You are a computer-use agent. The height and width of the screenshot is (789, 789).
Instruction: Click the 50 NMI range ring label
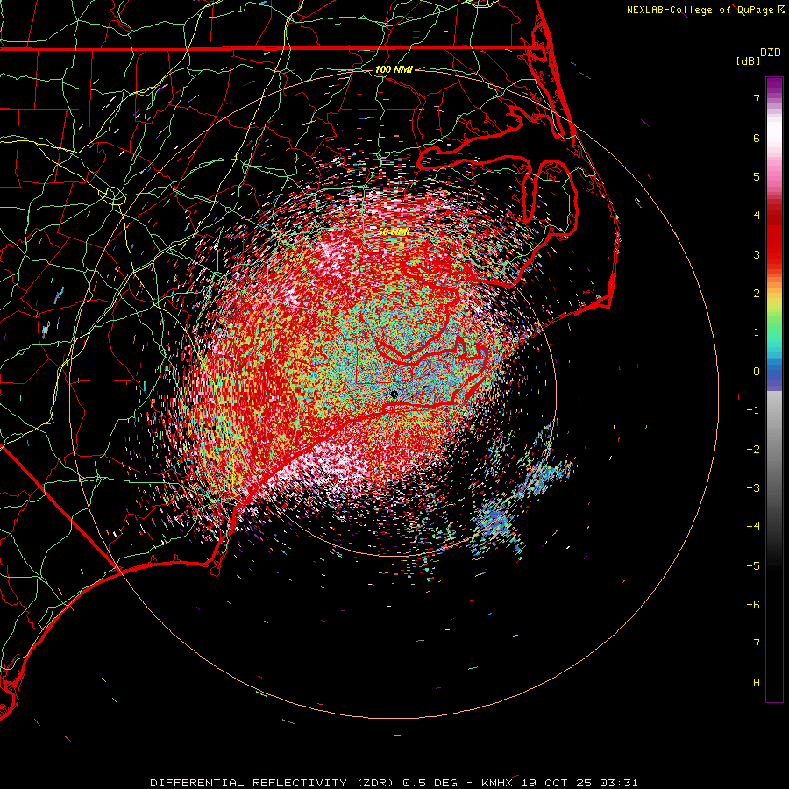(x=394, y=231)
